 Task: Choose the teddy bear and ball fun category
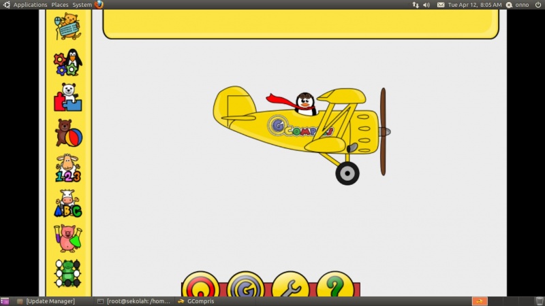pos(67,133)
